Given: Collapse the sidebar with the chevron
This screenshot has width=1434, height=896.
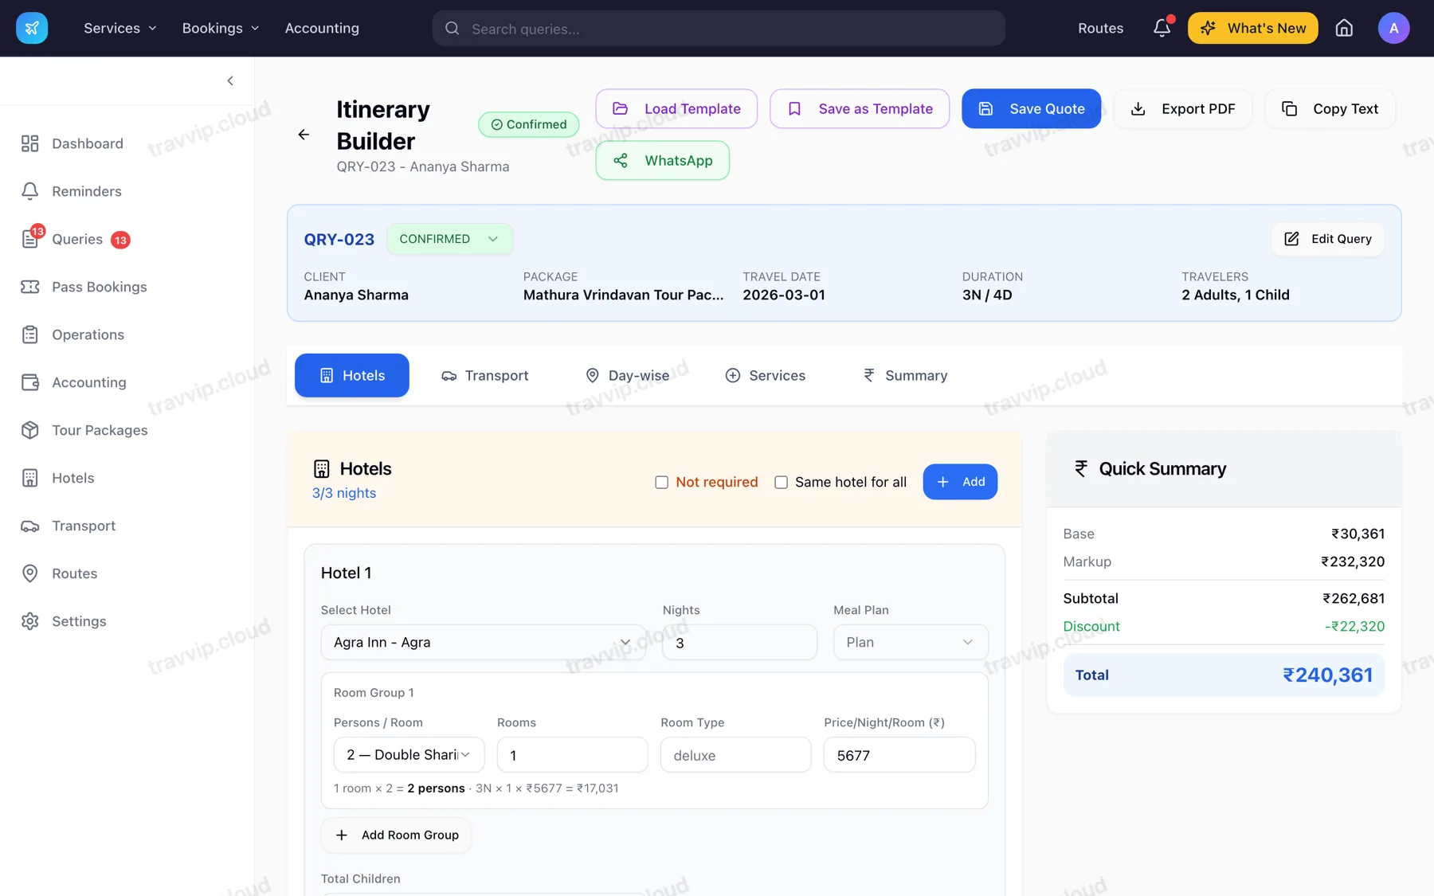Looking at the screenshot, I should 230,80.
